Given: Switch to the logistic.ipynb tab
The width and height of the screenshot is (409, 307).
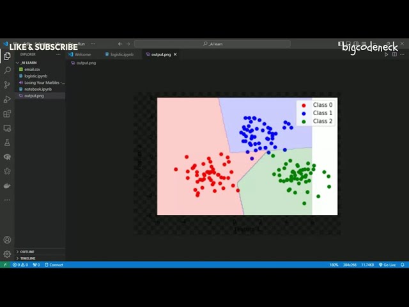Looking at the screenshot, I should coord(120,54).
